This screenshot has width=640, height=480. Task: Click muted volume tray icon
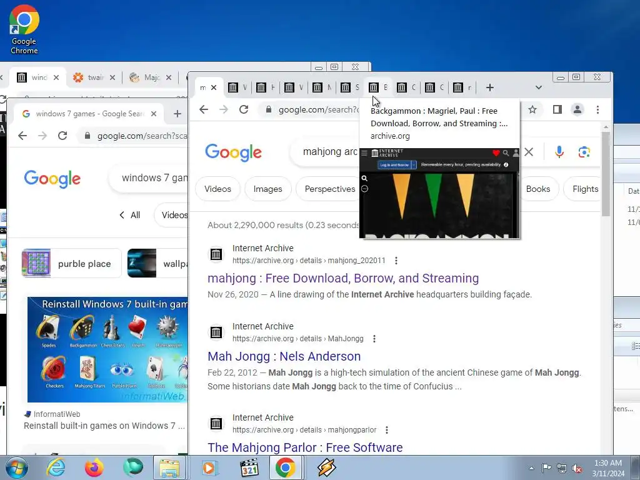coord(577,468)
